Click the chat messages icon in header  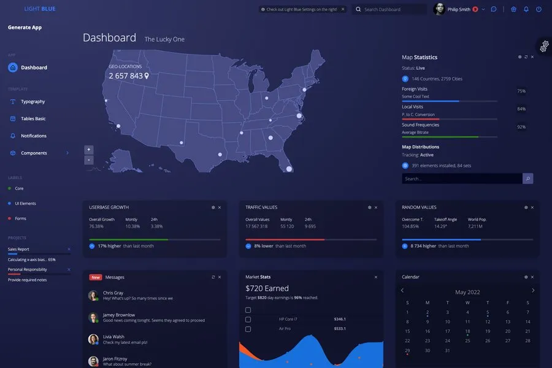[x=494, y=9]
